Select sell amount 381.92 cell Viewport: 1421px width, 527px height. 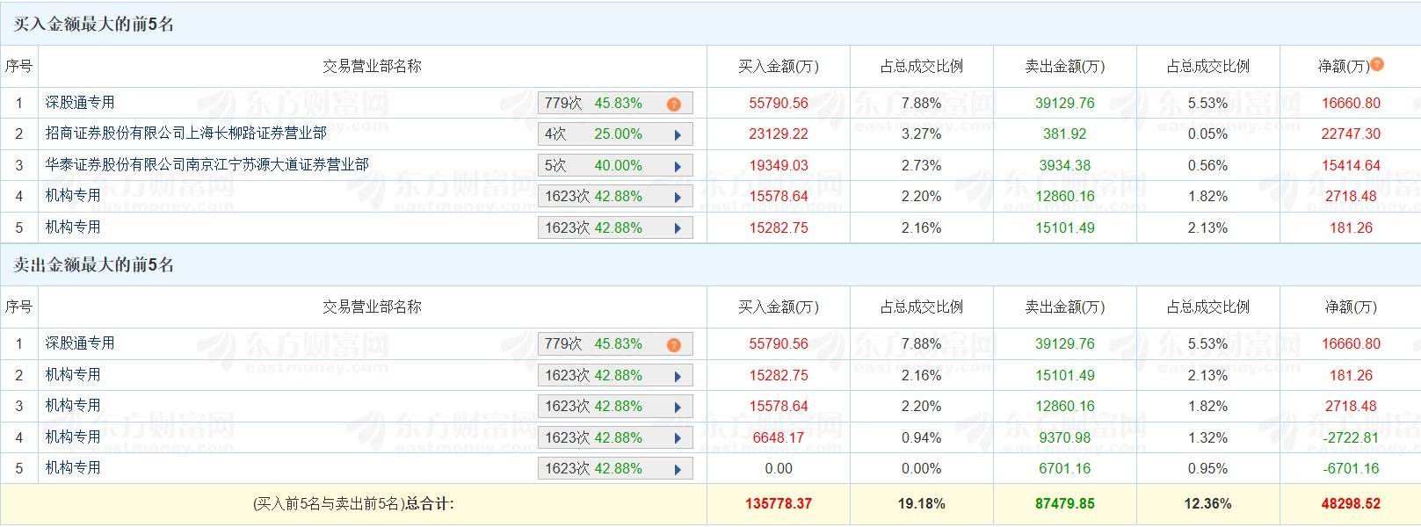click(x=1065, y=134)
